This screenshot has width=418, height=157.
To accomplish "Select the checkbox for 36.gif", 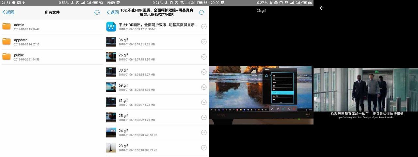I will pyautogui.click(x=204, y=42).
